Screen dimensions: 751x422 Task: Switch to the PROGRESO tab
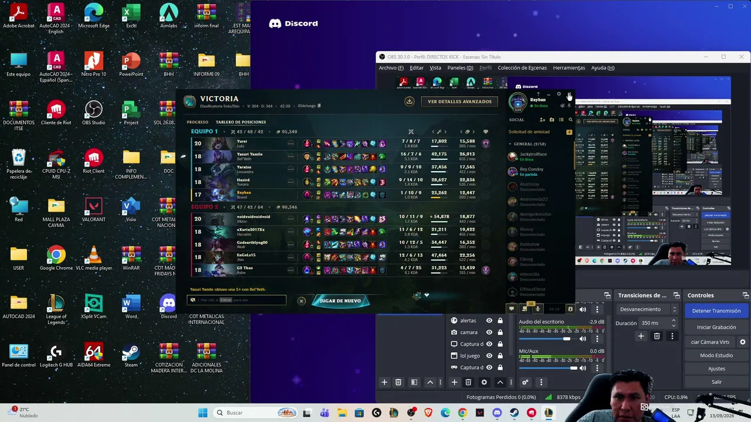[198, 122]
